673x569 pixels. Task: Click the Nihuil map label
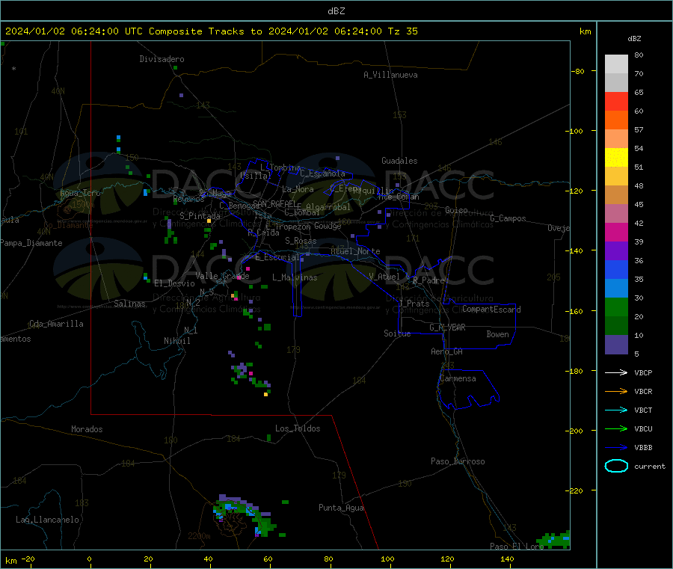[176, 341]
